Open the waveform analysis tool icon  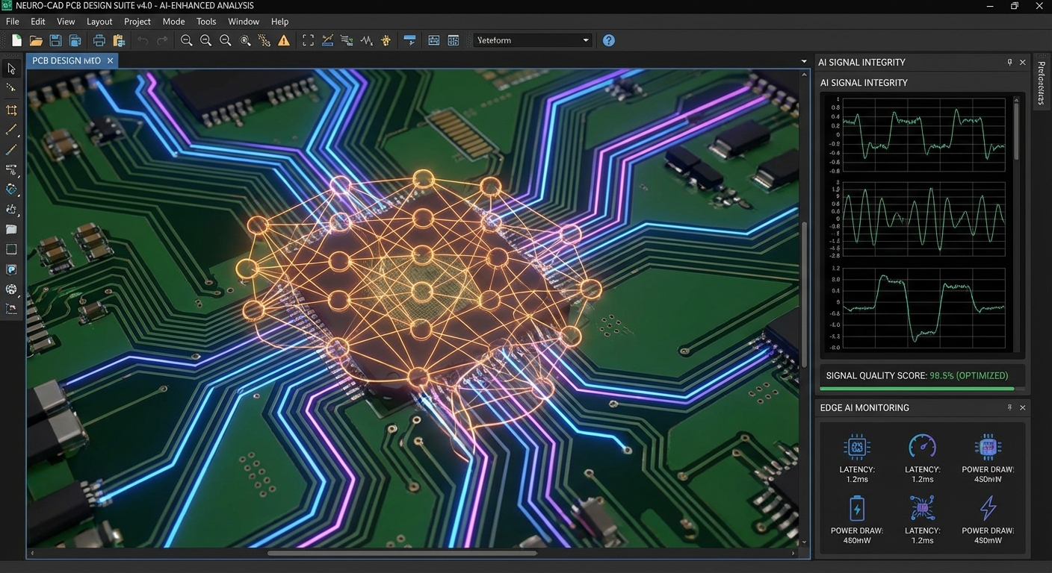point(366,40)
